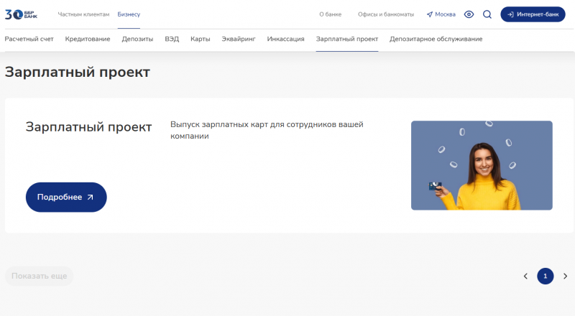The width and height of the screenshot is (575, 316).
Task: Open the search magnifier icon
Action: tap(487, 14)
